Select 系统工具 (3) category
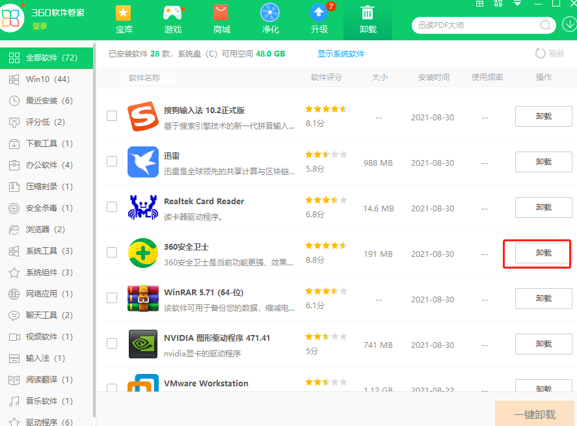 pos(46,251)
